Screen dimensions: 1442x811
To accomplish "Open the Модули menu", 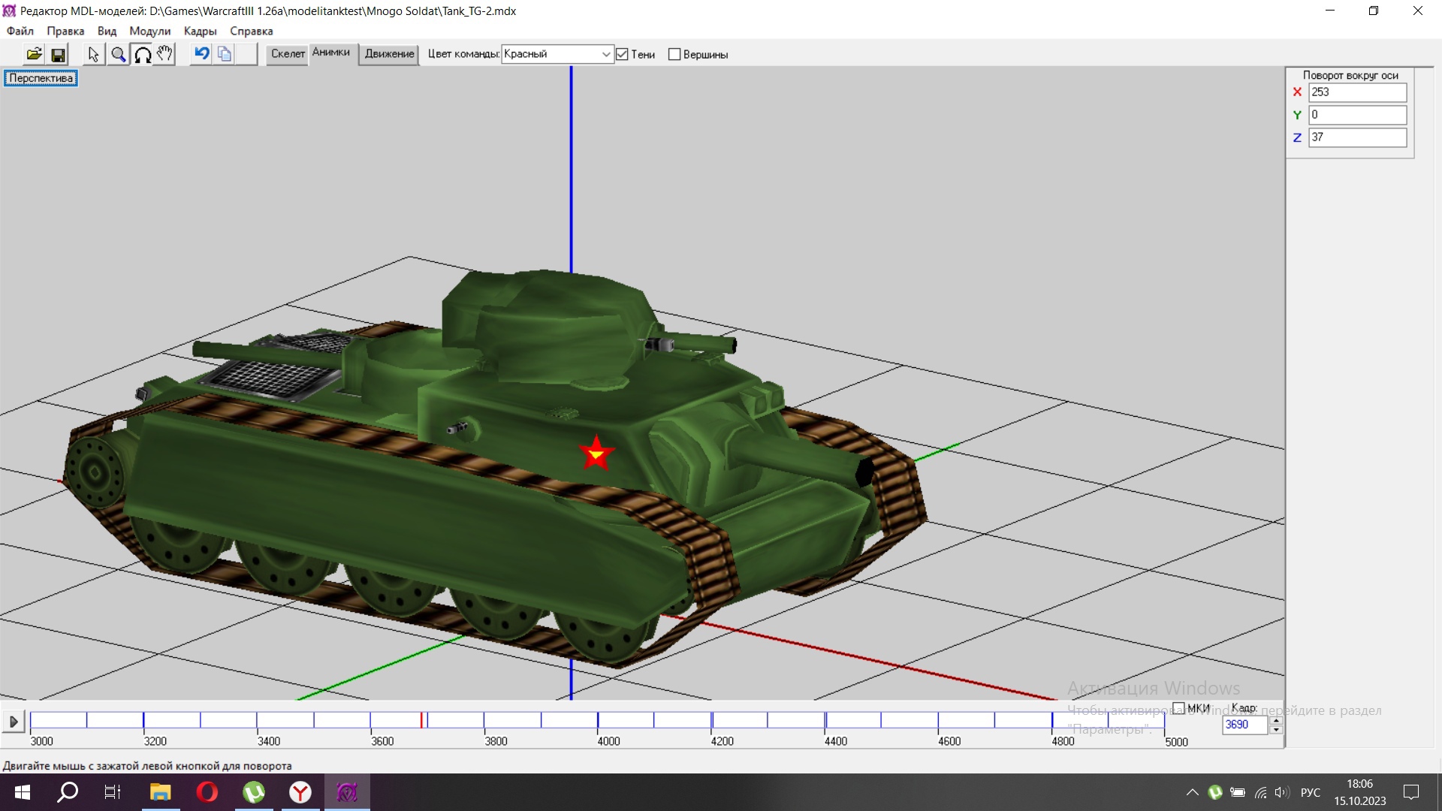I will (x=149, y=31).
